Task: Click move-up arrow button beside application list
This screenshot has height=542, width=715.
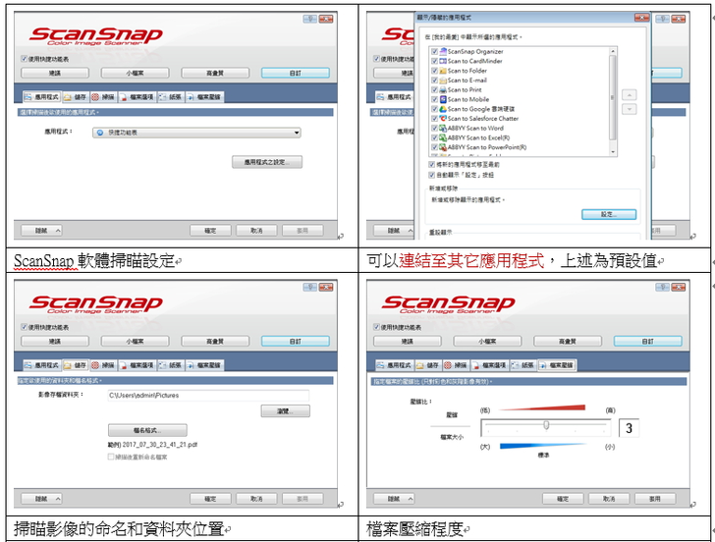Action: pos(630,95)
